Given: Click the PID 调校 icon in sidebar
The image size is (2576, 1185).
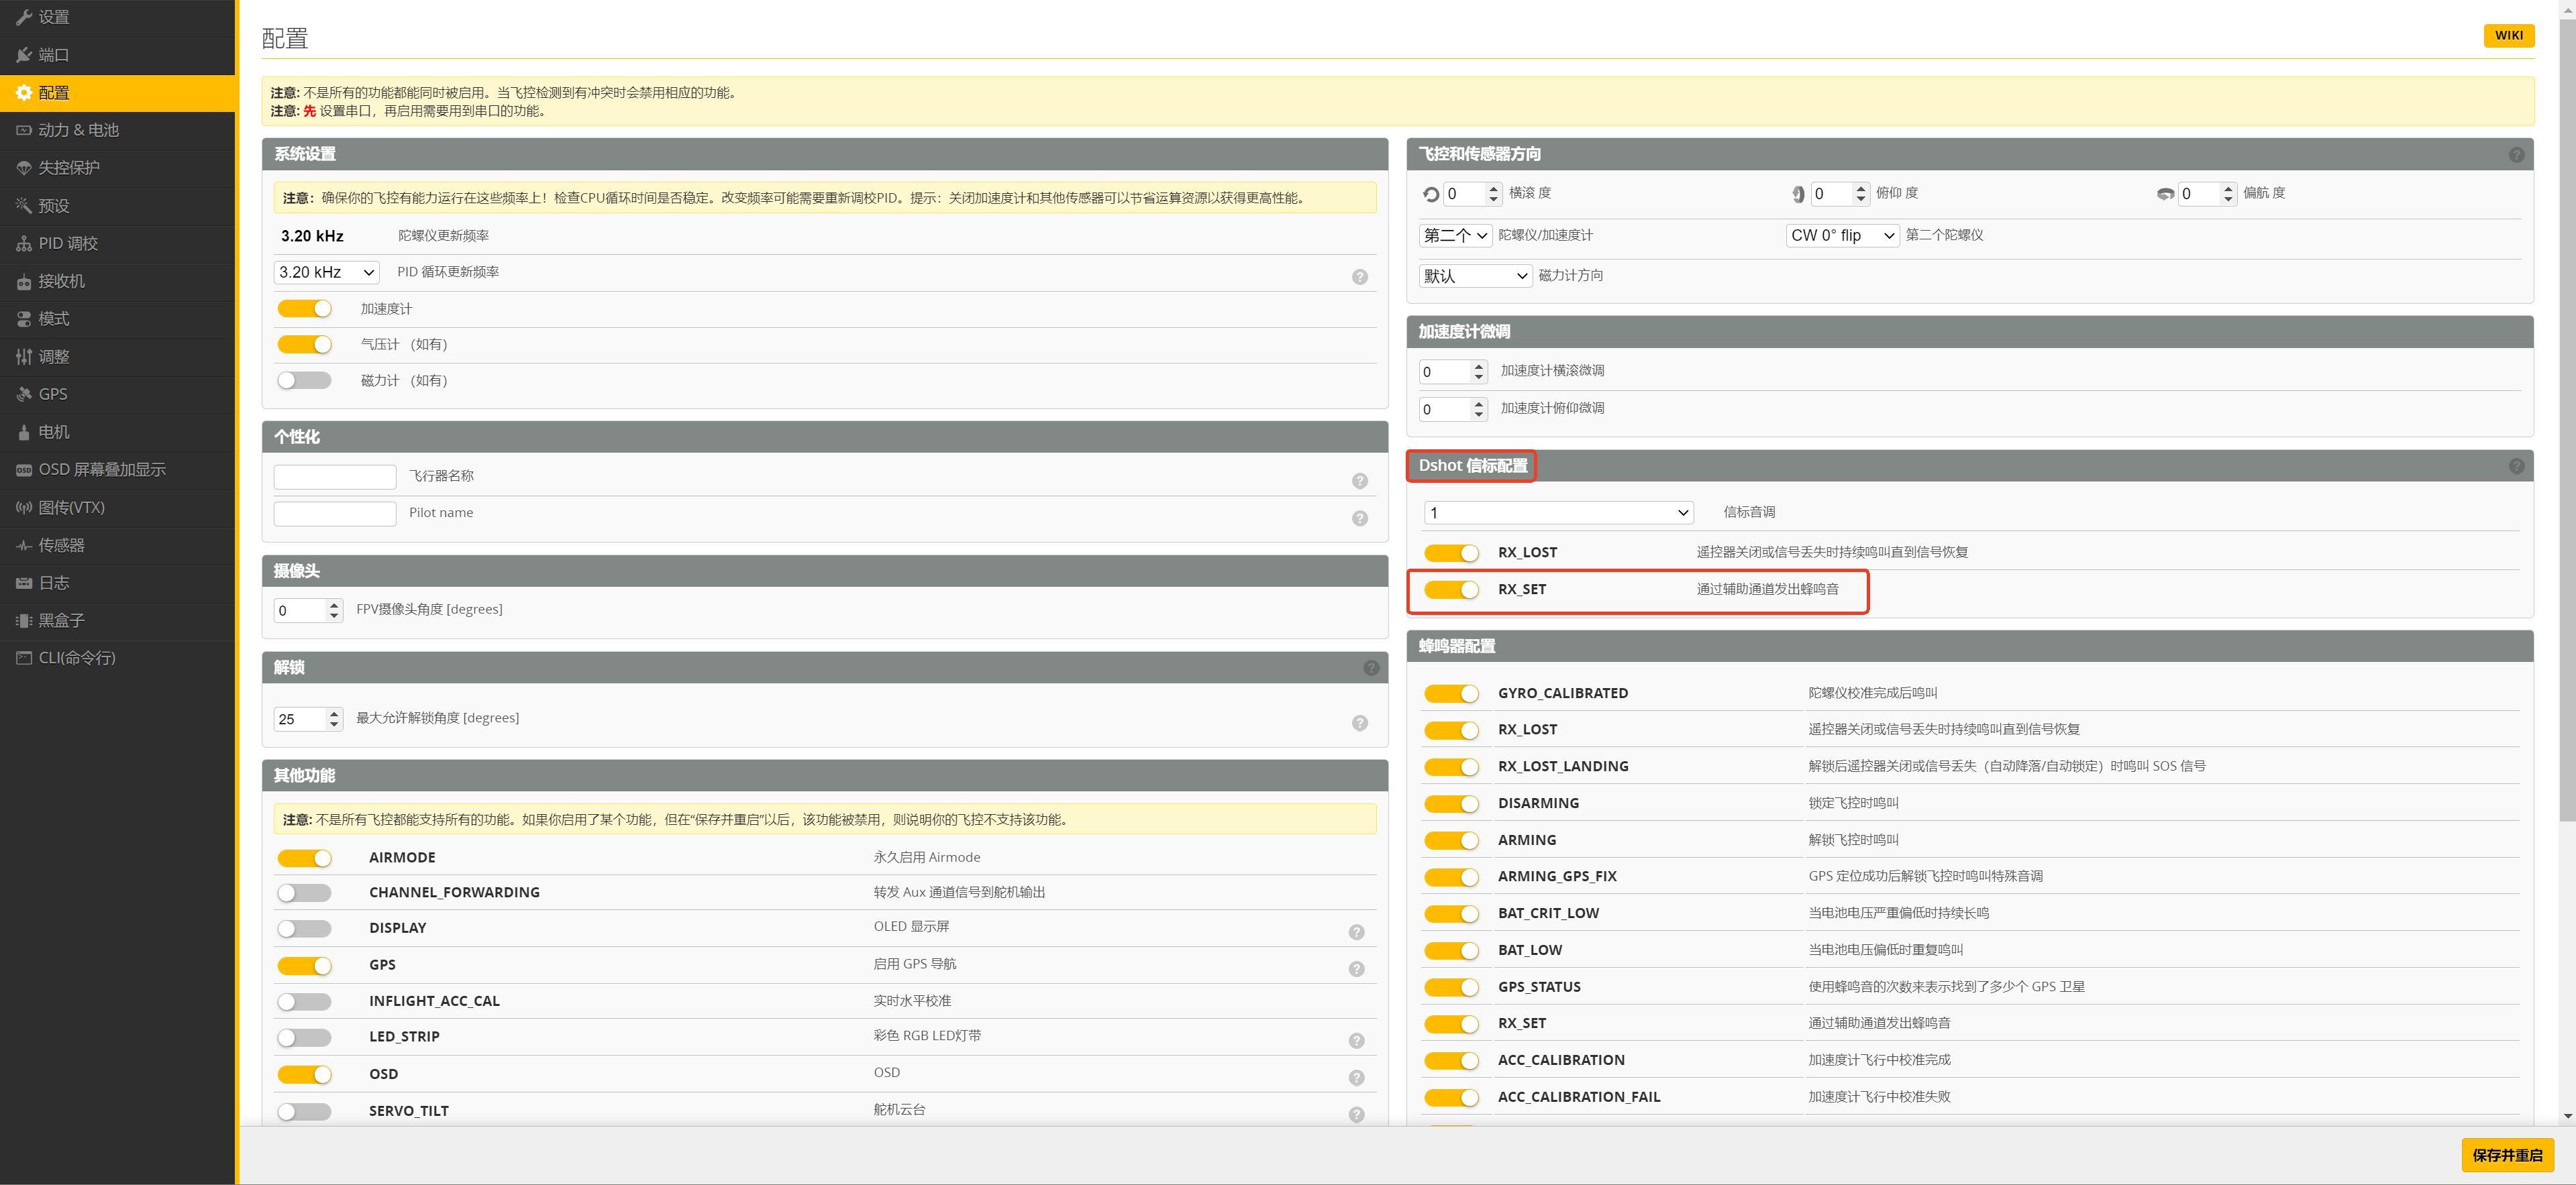Looking at the screenshot, I should tap(24, 244).
